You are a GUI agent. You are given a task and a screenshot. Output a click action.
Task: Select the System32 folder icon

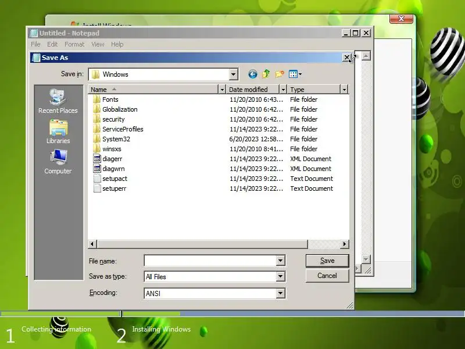(96, 139)
